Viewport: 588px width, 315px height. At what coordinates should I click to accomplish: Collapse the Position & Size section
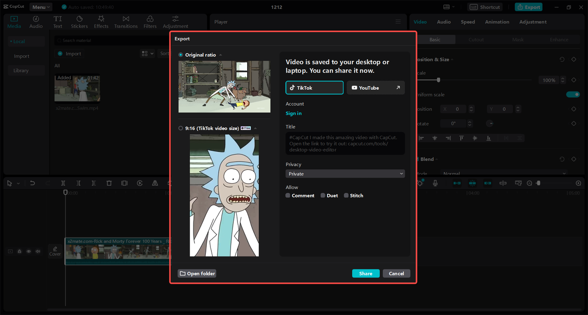pyautogui.click(x=452, y=60)
